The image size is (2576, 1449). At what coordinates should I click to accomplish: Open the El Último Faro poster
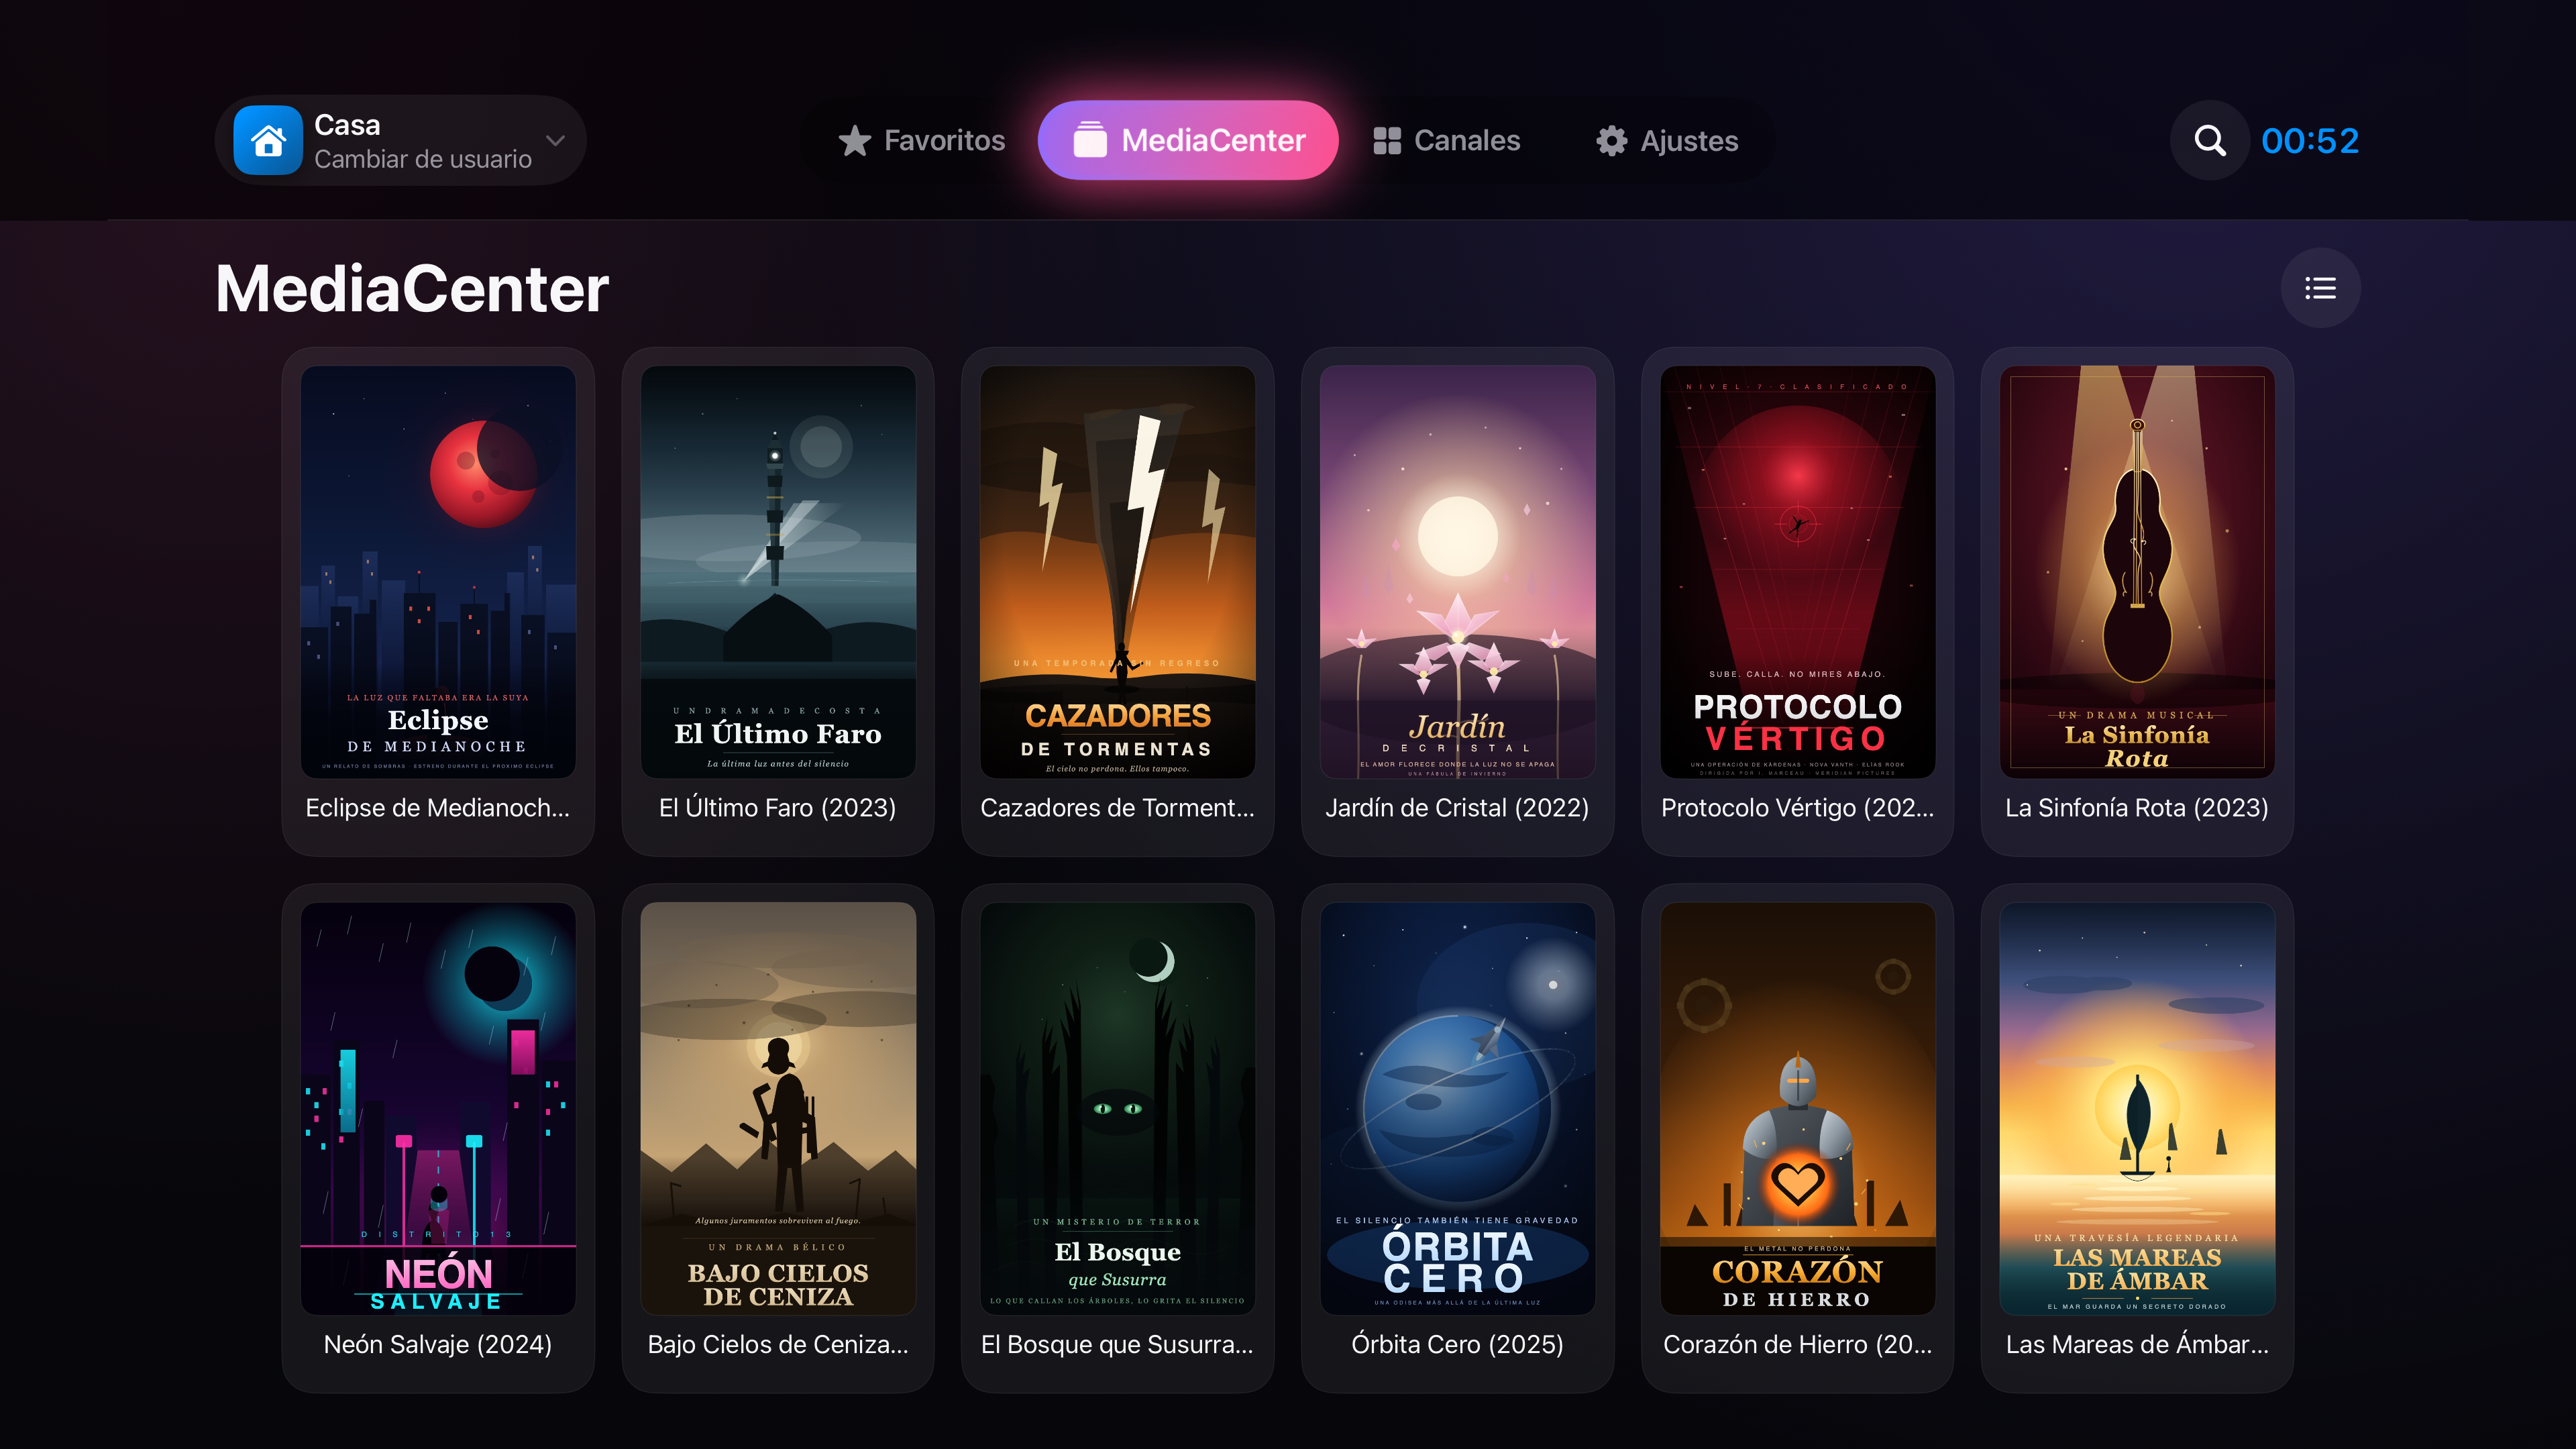coord(778,572)
